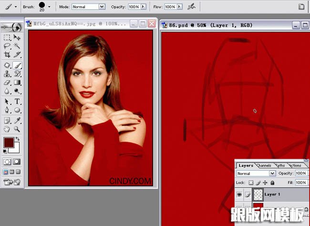
Task: Select the Layer 1 thumbnail
Action: 257,195
